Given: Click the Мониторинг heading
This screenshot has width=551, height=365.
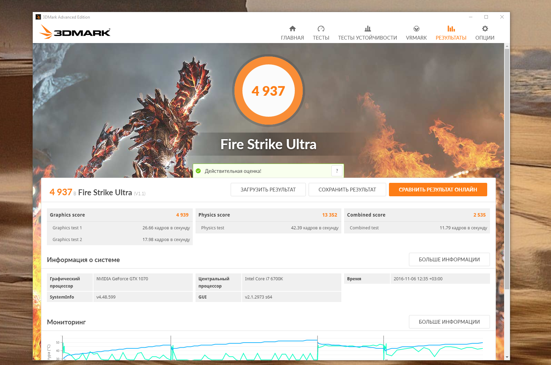Looking at the screenshot, I should click(x=66, y=322).
